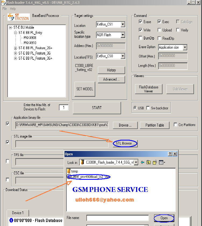Viewport: 202px width, 226px height.
Task: Click the START button
Action: (x=97, y=108)
